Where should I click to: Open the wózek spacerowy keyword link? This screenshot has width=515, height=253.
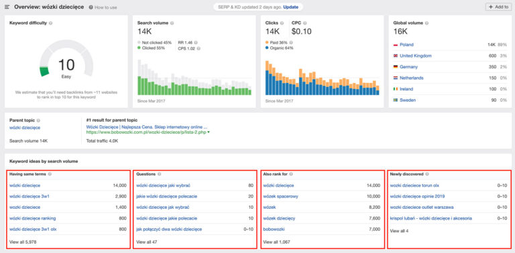click(x=281, y=196)
